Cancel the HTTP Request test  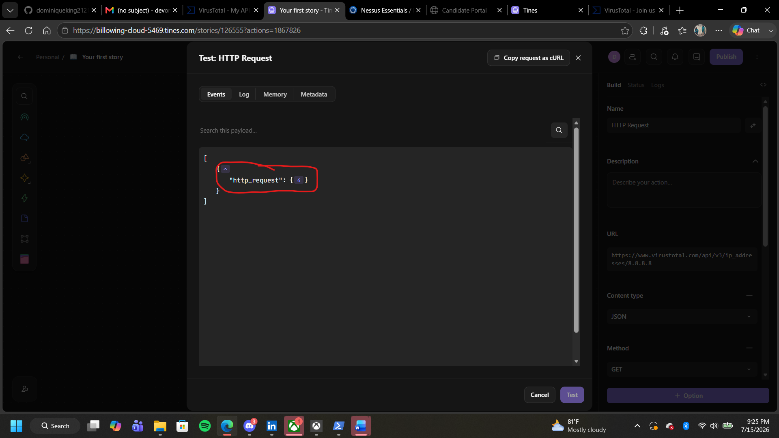click(x=540, y=395)
